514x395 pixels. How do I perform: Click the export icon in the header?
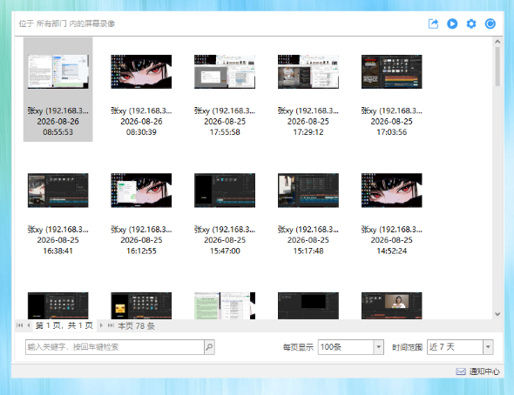point(433,23)
